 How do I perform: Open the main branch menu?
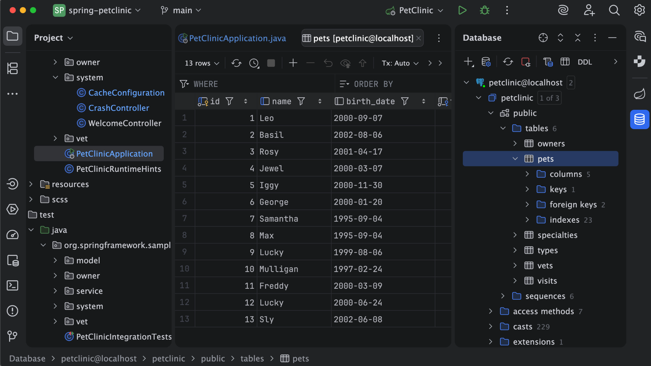(181, 10)
